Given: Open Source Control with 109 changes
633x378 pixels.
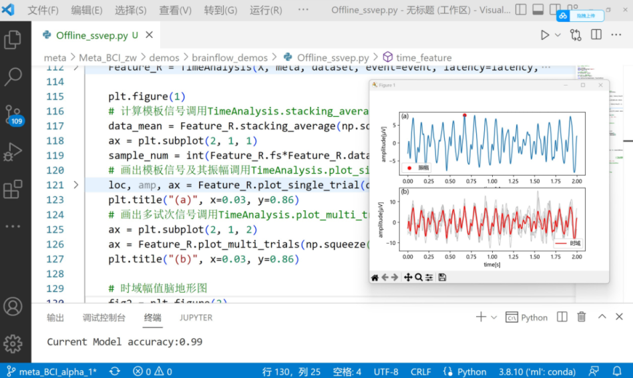Looking at the screenshot, I should click(x=13, y=114).
